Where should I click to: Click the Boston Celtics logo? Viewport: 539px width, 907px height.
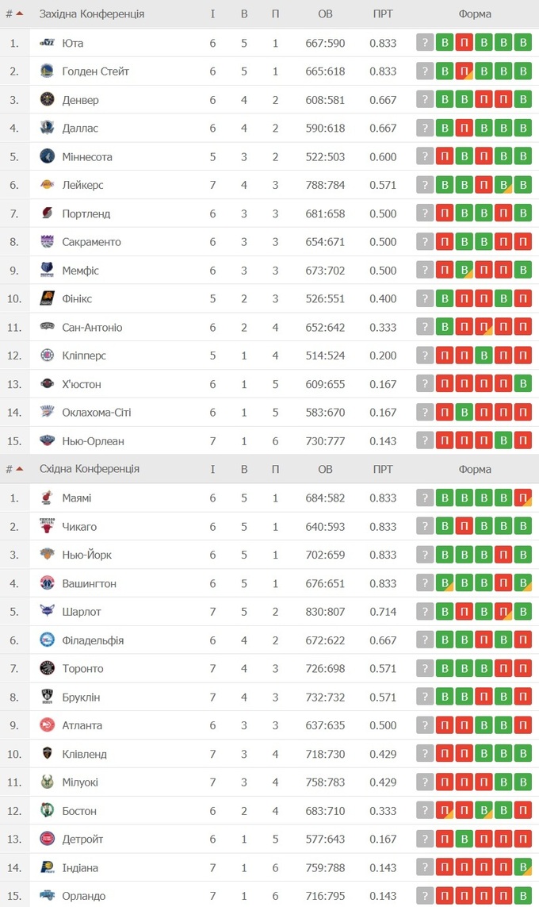tap(47, 810)
